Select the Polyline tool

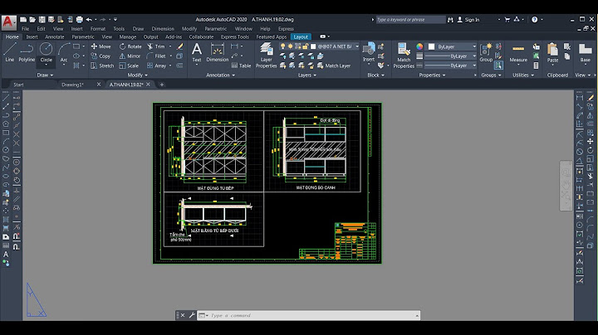pyautogui.click(x=27, y=52)
